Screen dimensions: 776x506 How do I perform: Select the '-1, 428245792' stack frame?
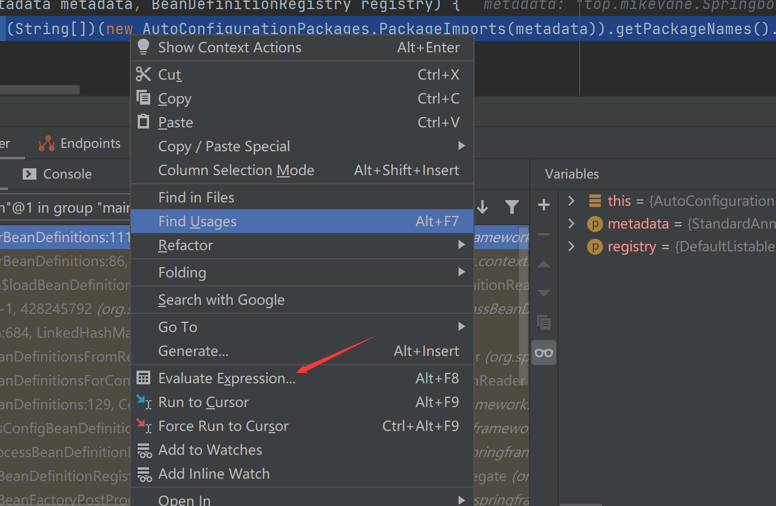[x=65, y=309]
